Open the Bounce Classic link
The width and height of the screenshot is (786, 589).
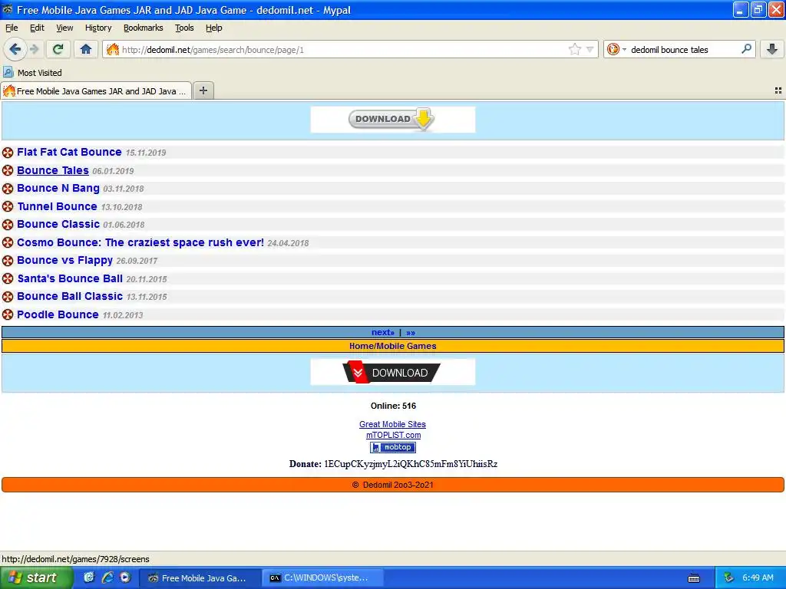coord(58,224)
